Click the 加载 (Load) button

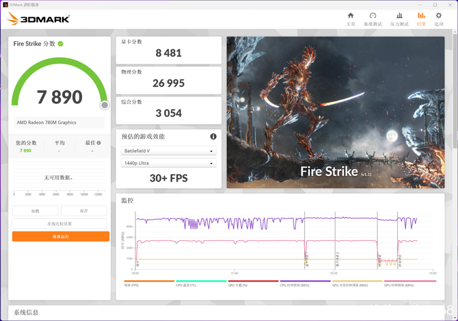click(35, 211)
